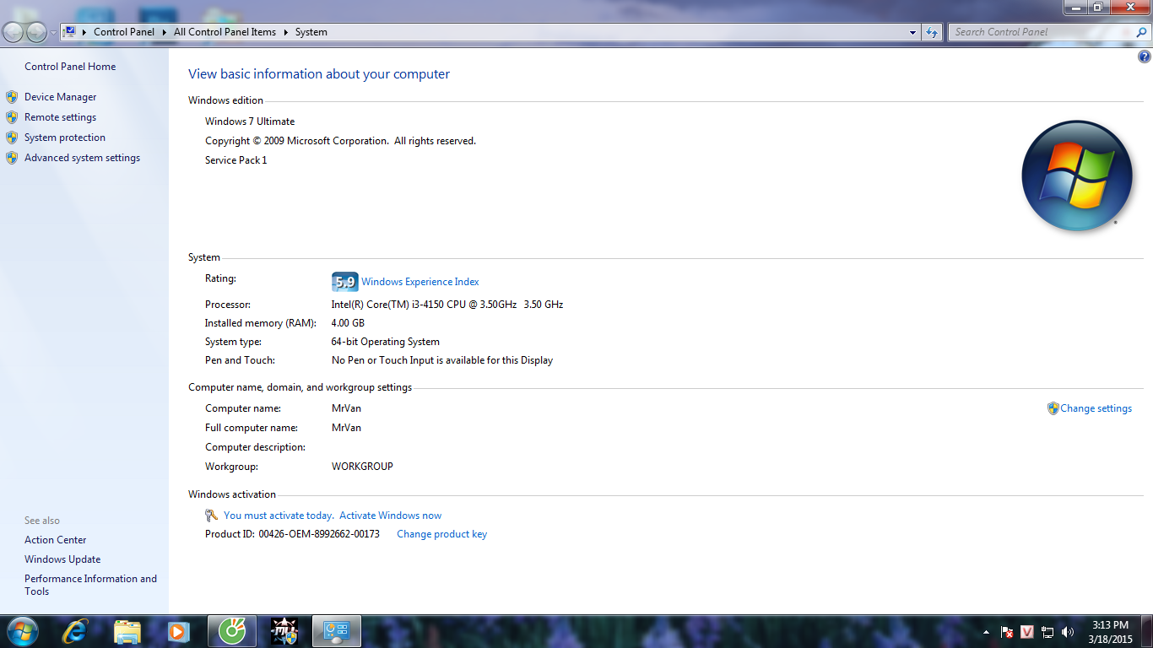Open Action Center flag in tray

point(1007,632)
